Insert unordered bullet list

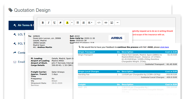point(77,23)
